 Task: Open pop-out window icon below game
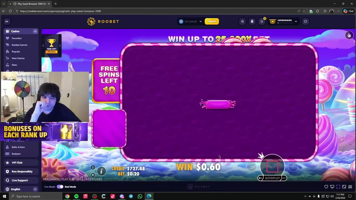pyautogui.click(x=344, y=187)
